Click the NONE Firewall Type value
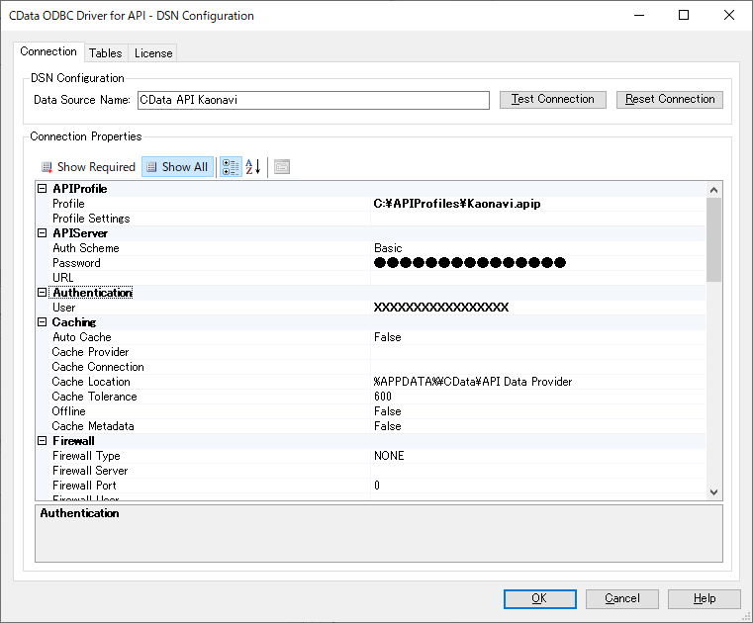Image resolution: width=753 pixels, height=623 pixels. point(389,456)
